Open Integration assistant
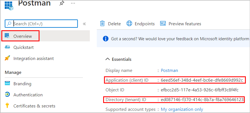This screenshot has height=113, width=250. pos(34,58)
